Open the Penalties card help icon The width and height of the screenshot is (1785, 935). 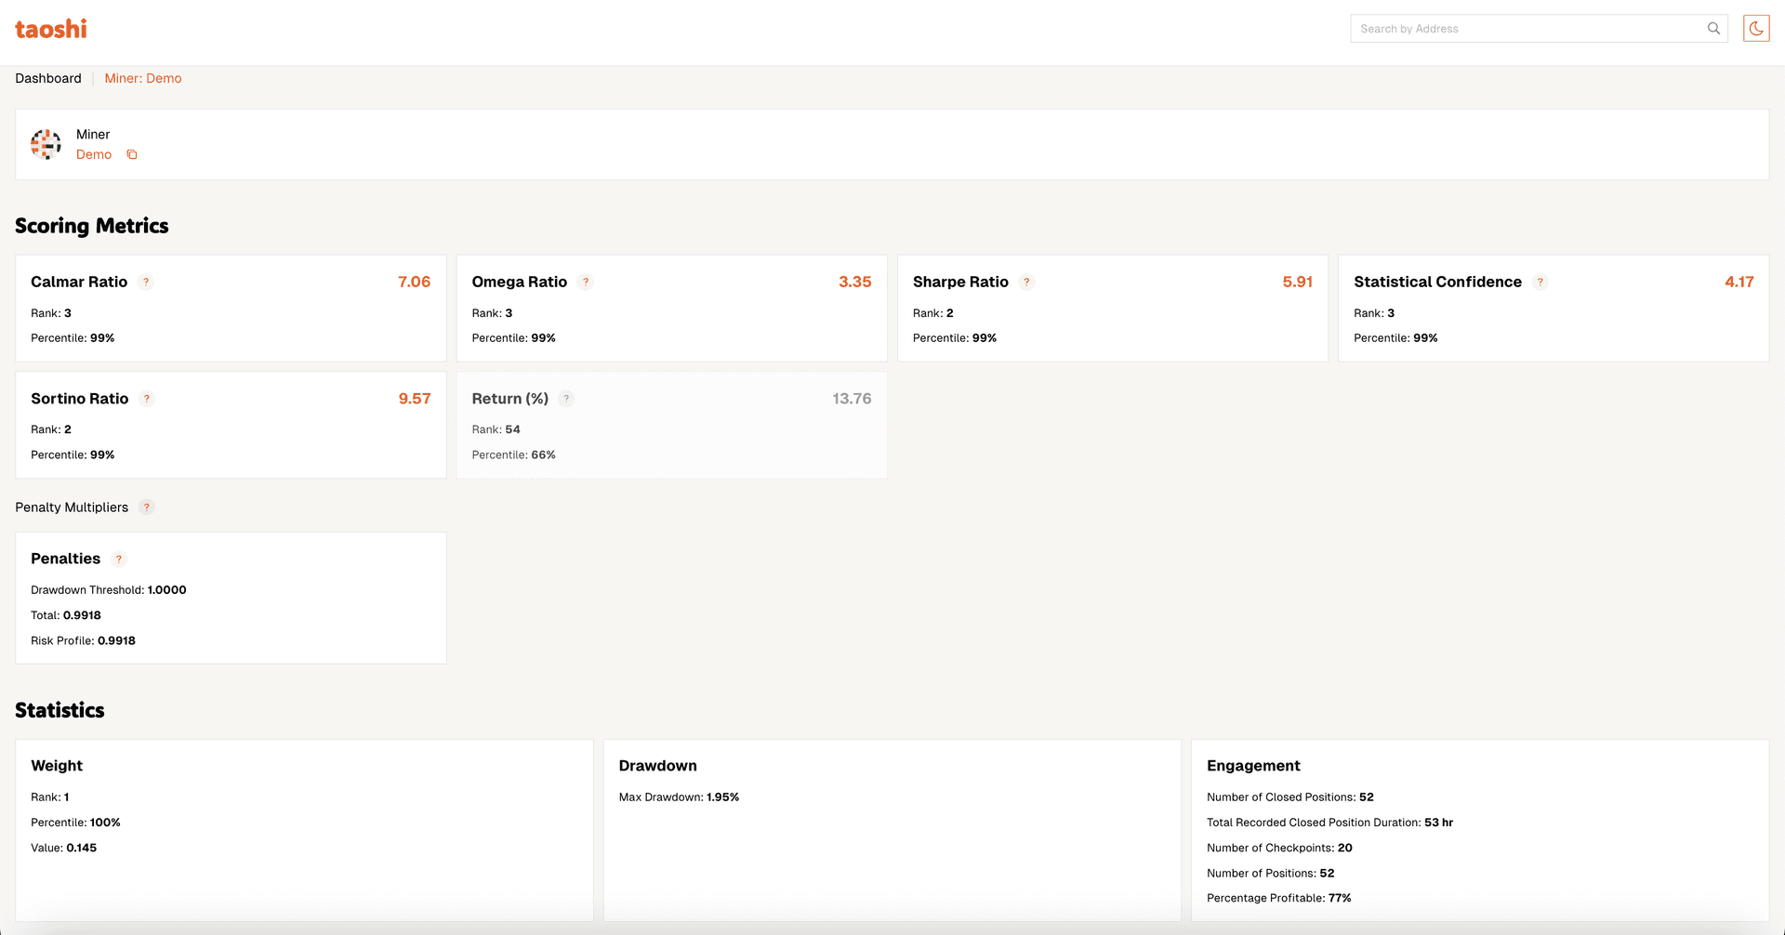click(119, 559)
